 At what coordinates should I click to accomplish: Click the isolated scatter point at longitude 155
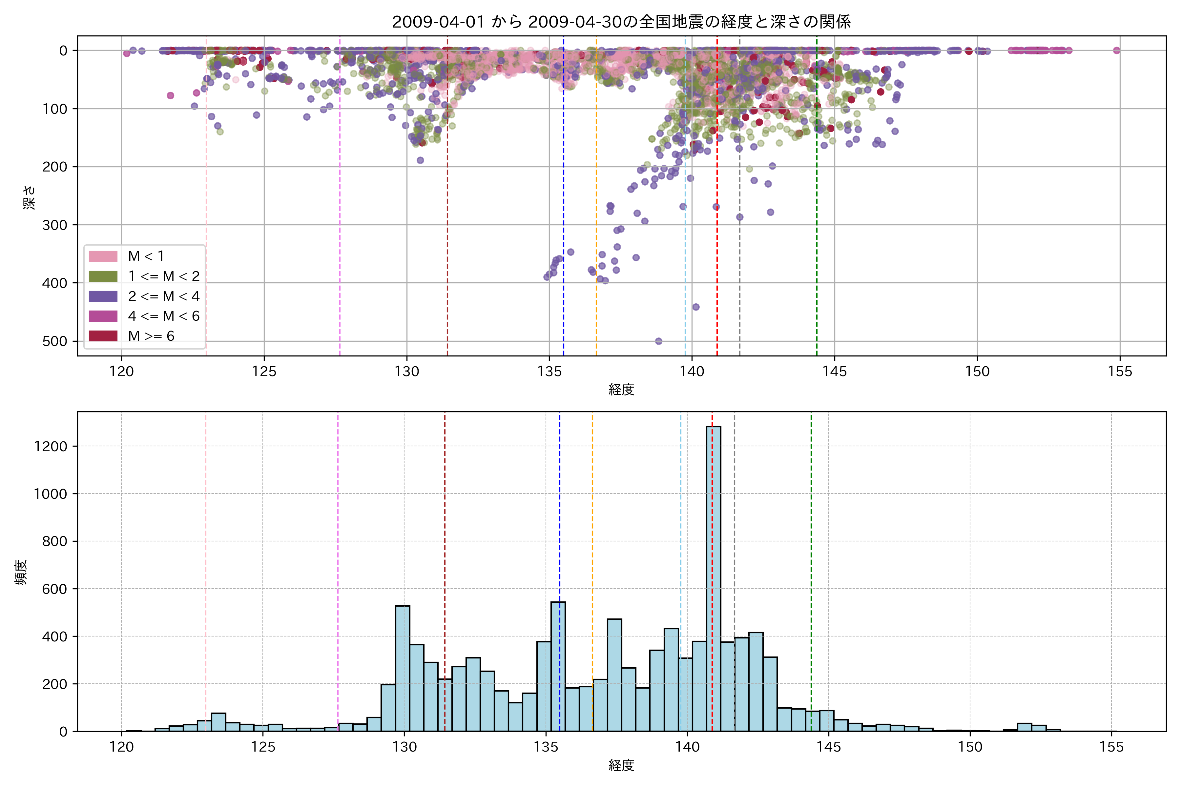pos(1116,50)
